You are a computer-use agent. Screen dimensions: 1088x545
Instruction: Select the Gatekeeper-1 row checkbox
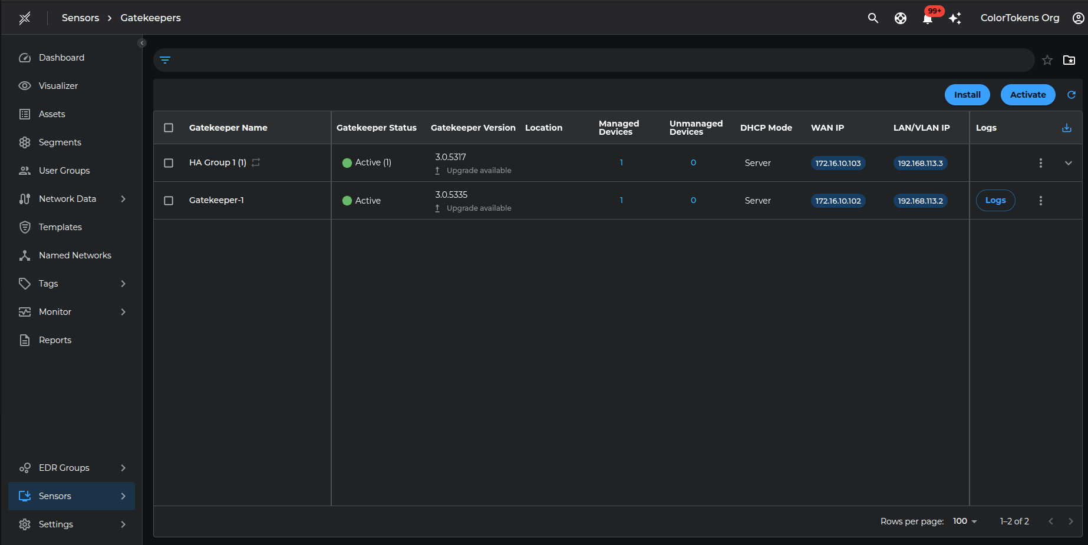tap(169, 201)
